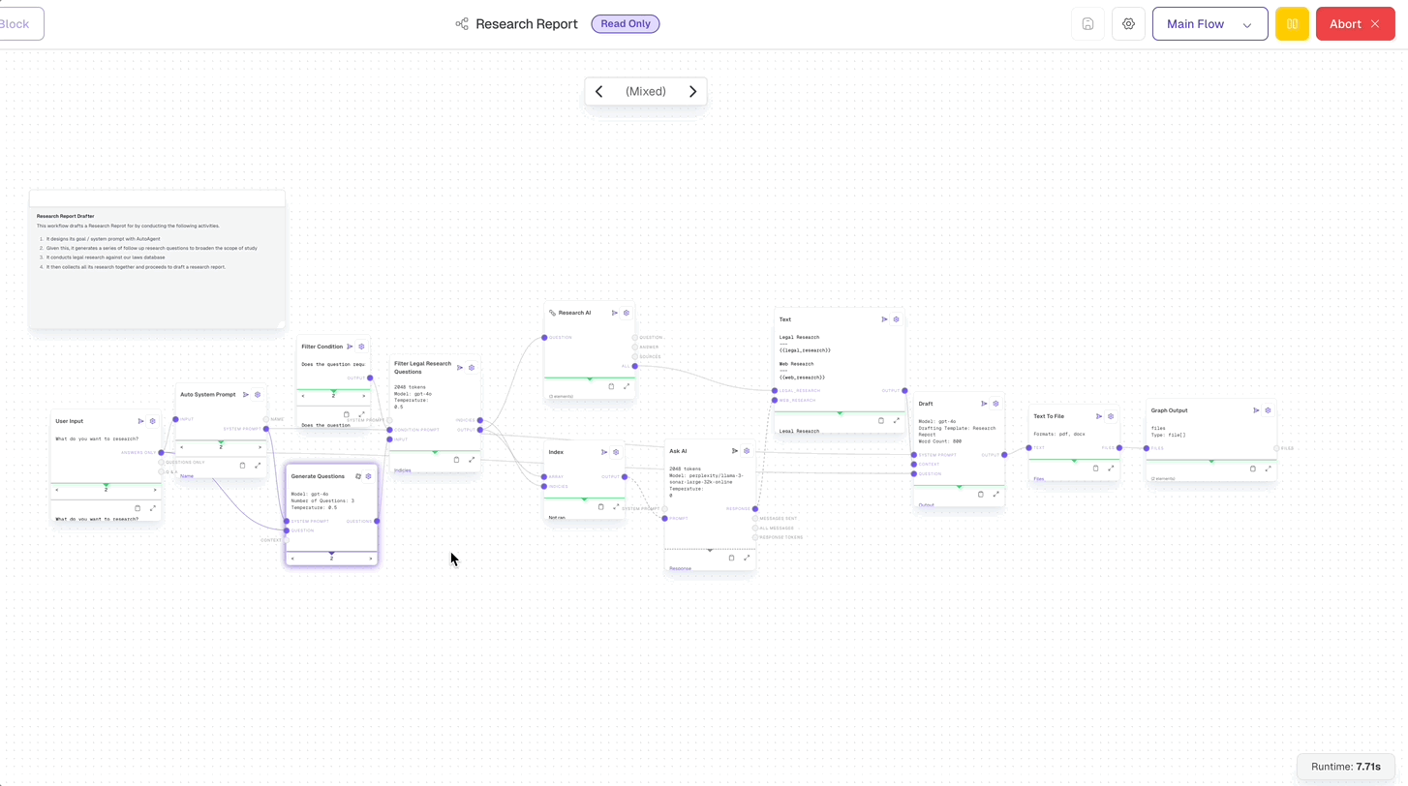Advance Generate Questions to the next page
Image resolution: width=1408 pixels, height=786 pixels.
pos(369,558)
